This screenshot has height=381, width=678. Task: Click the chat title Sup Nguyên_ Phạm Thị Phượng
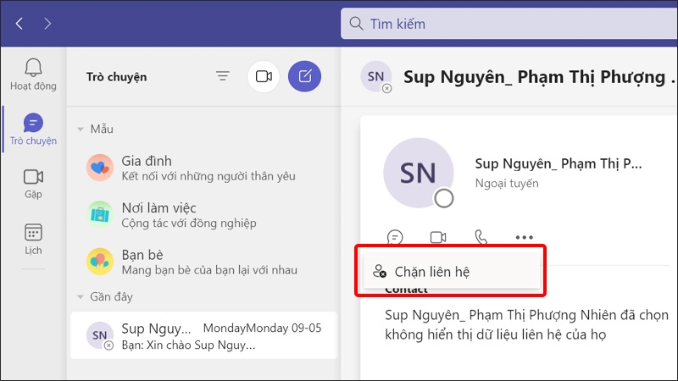pyautogui.click(x=540, y=77)
